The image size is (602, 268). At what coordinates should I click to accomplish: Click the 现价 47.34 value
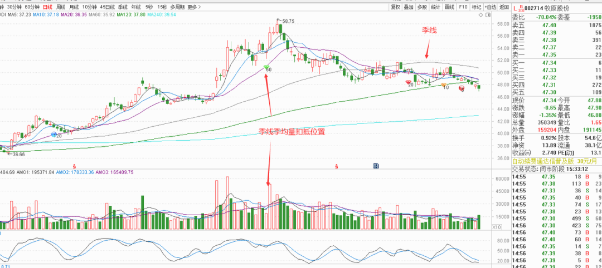(x=548, y=100)
